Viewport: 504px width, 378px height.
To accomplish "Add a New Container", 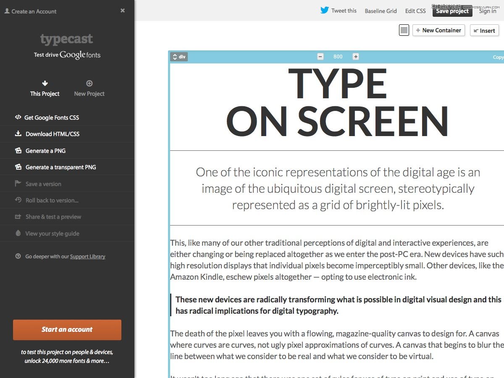I will coord(438,30).
